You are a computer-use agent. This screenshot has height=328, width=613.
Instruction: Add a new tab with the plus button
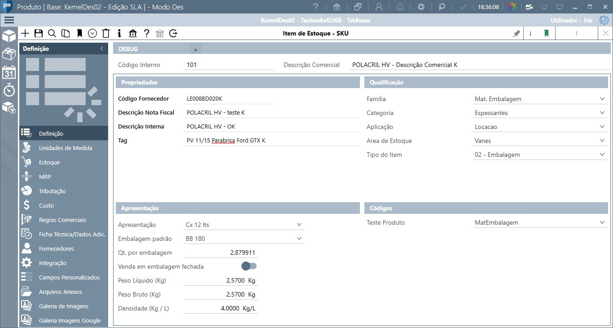pyautogui.click(x=196, y=49)
